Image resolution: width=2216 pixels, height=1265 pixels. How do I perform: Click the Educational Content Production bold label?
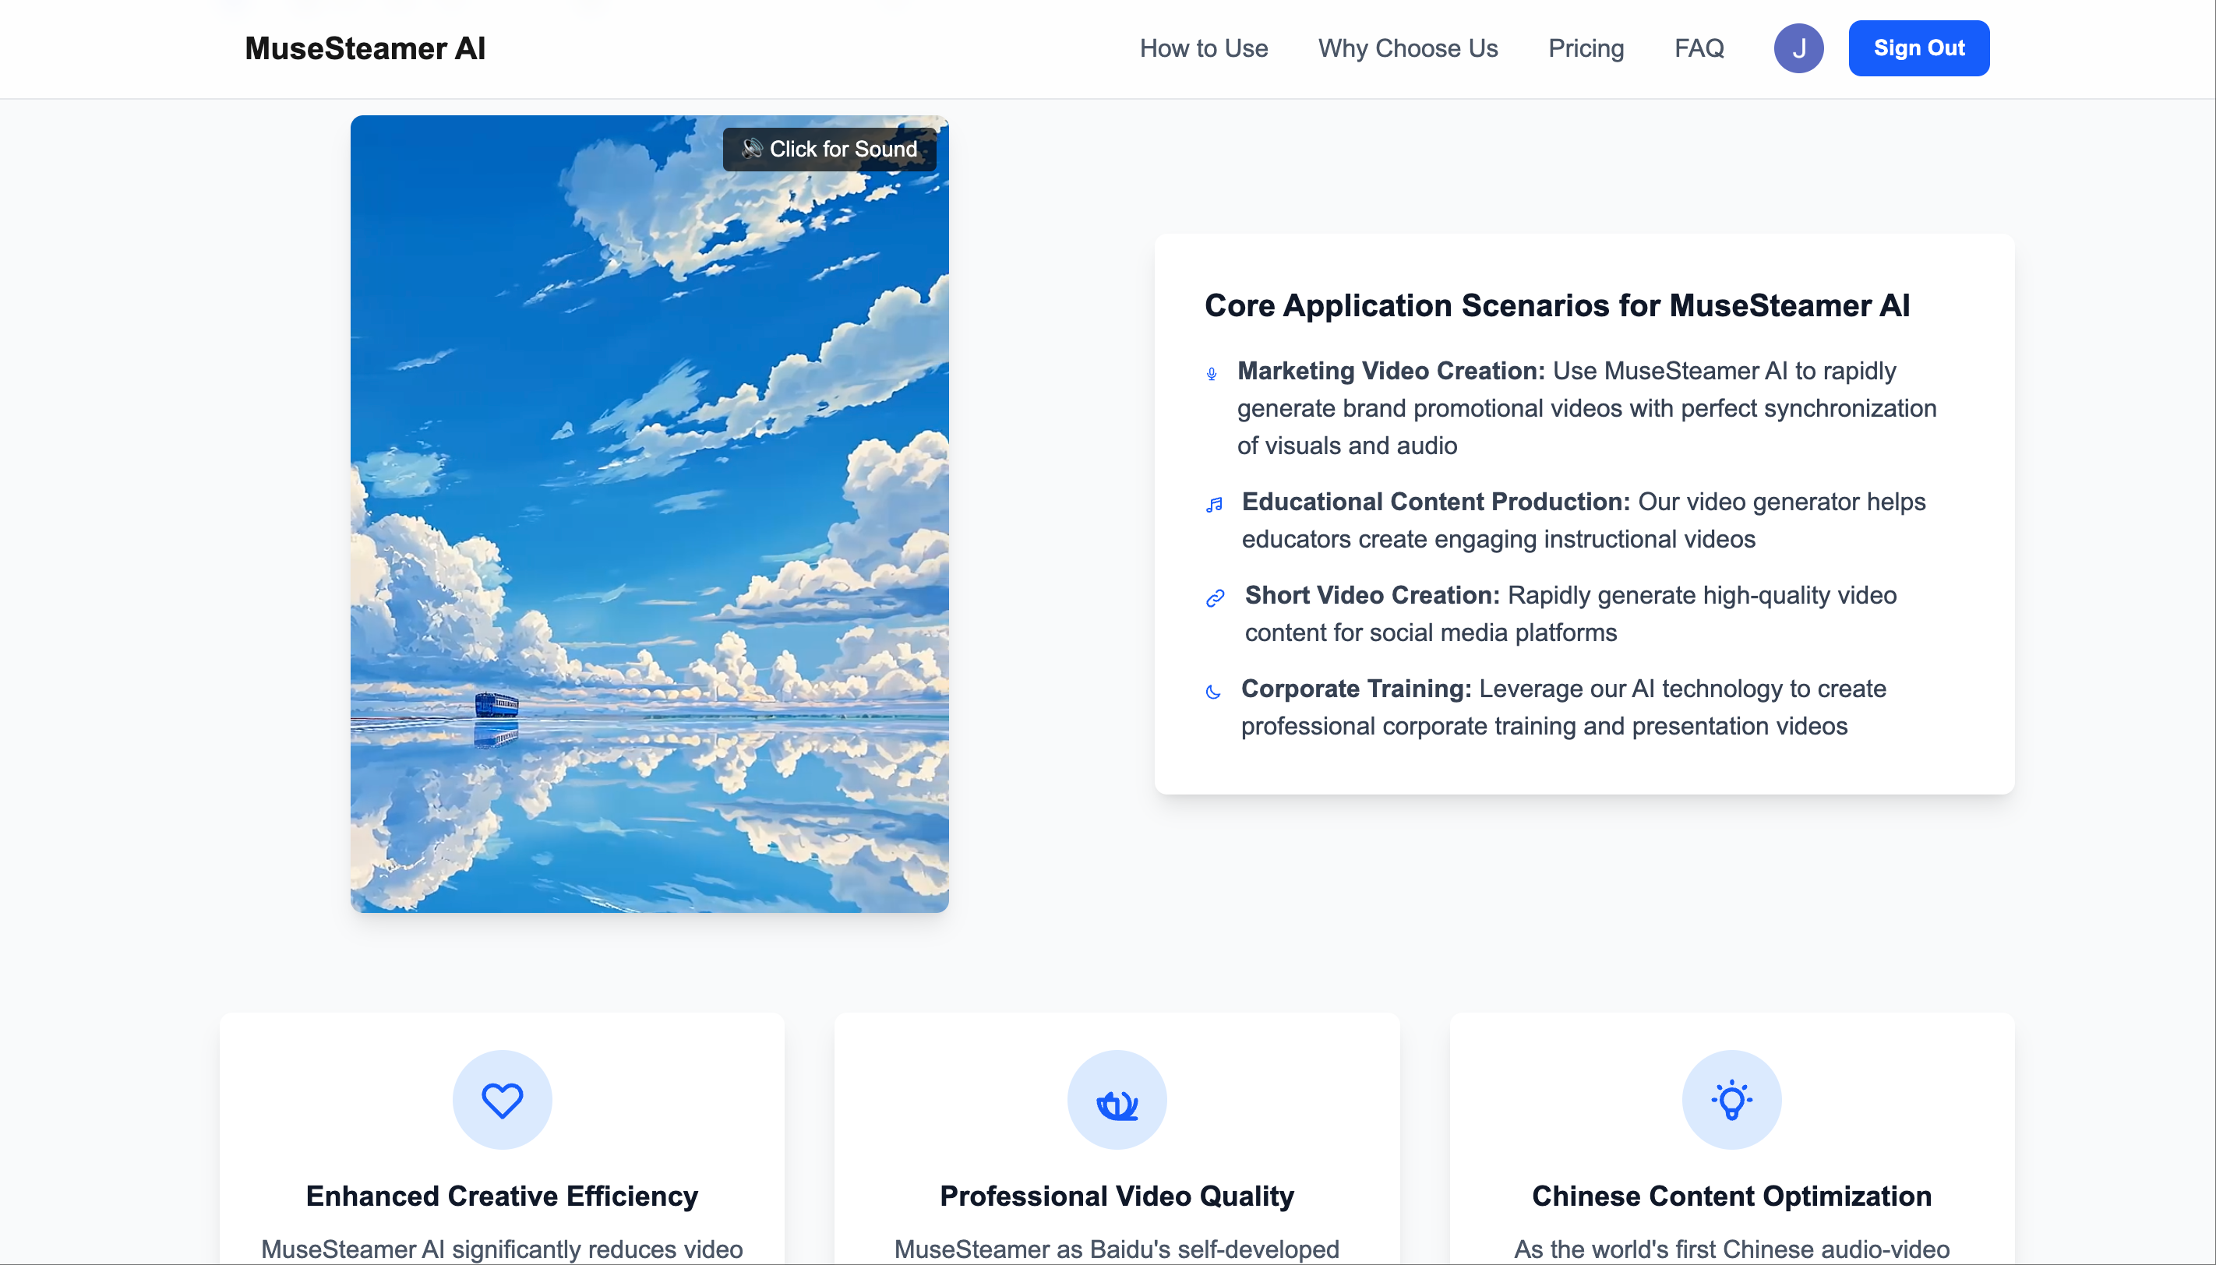[1435, 502]
